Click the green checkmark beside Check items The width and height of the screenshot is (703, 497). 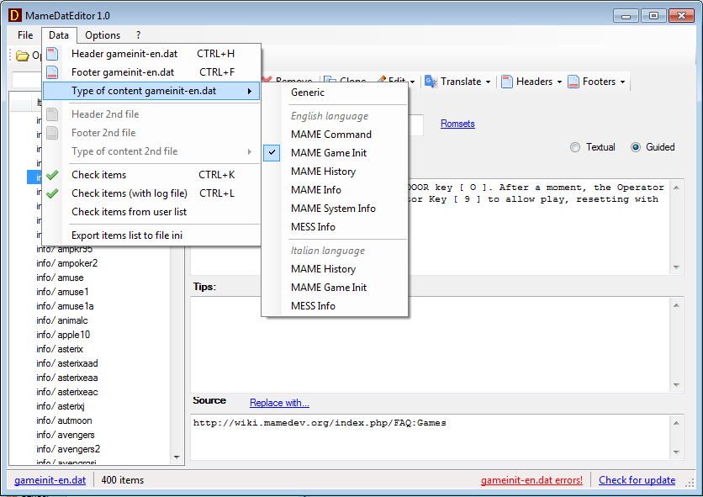(x=53, y=175)
